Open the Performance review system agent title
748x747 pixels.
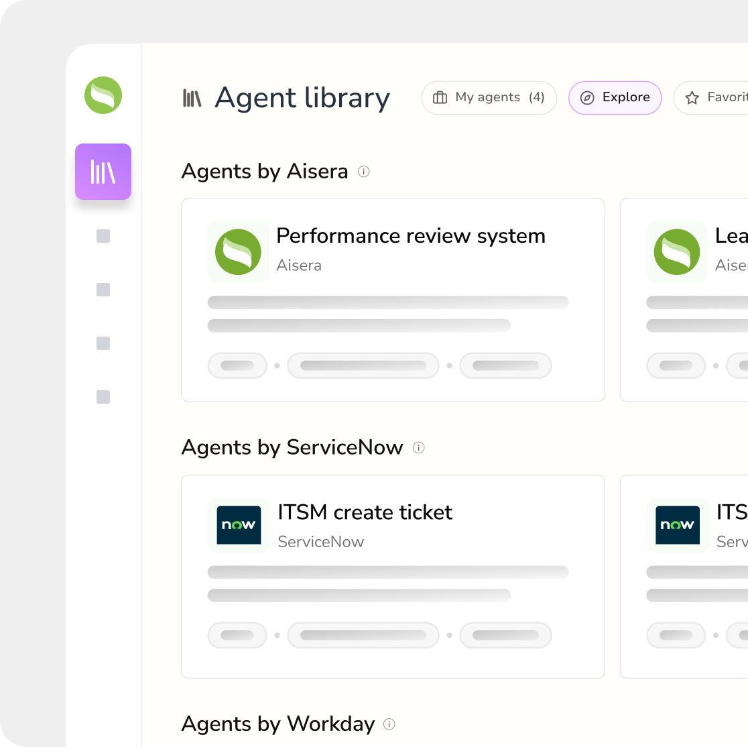(410, 236)
